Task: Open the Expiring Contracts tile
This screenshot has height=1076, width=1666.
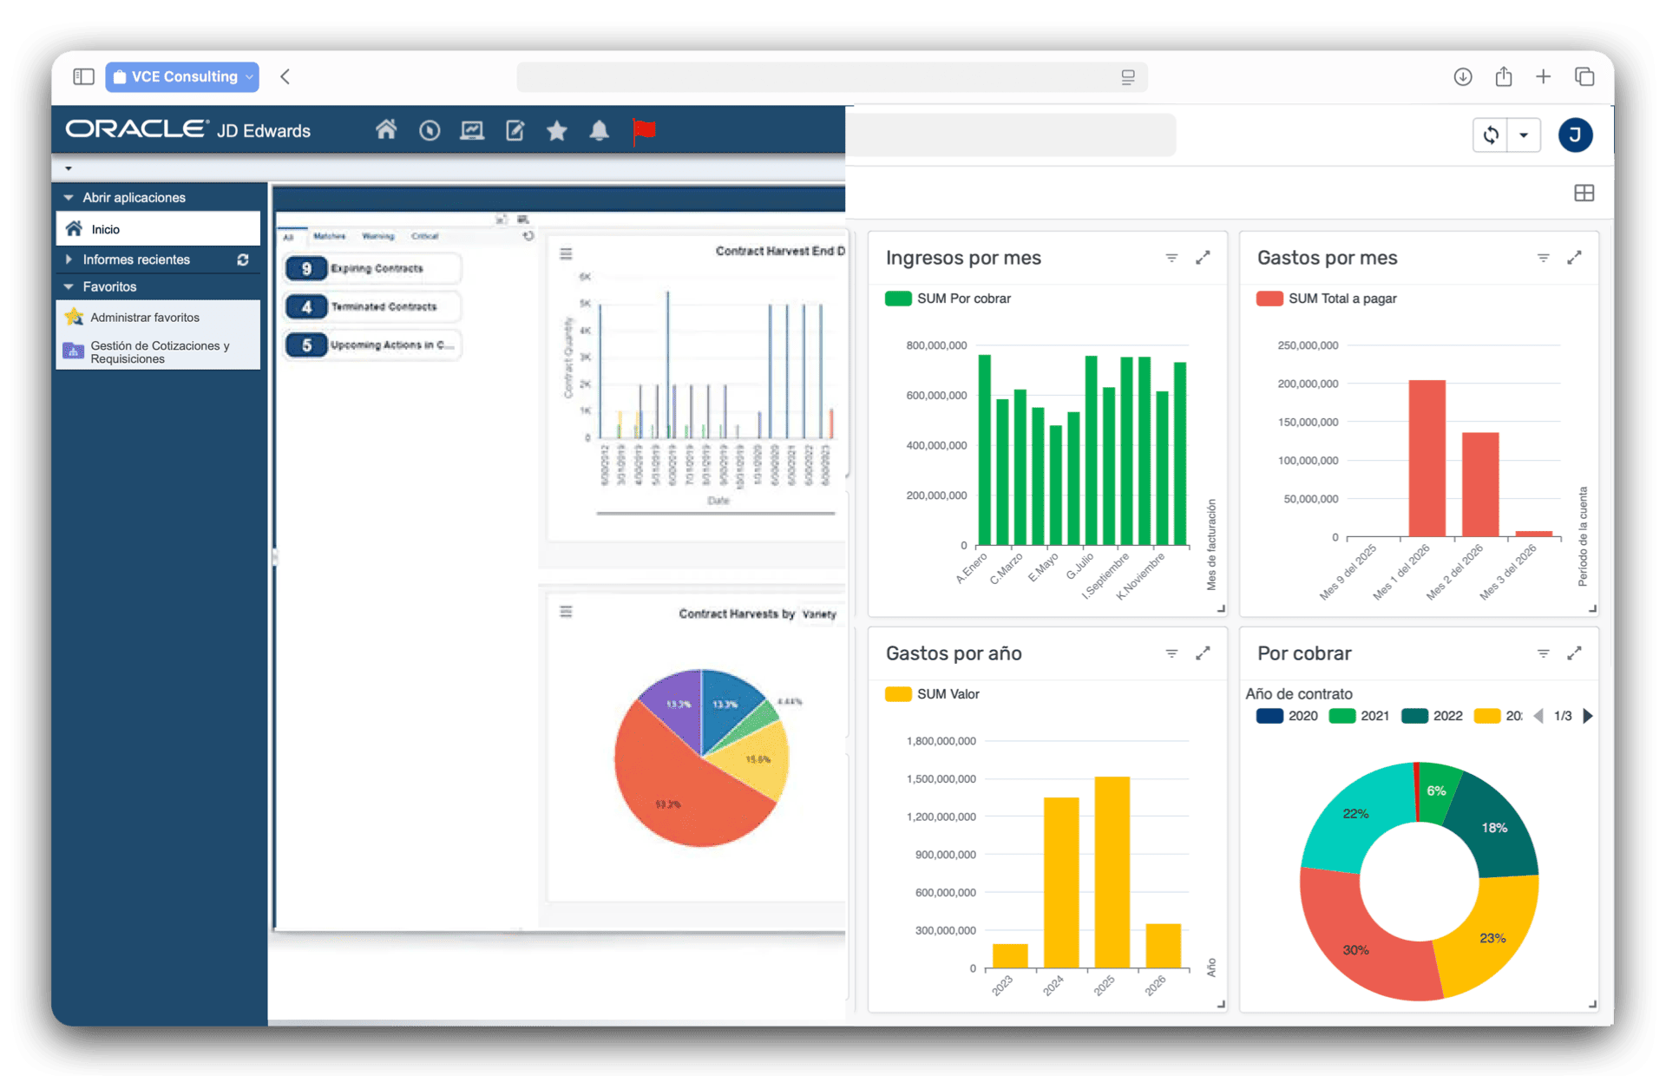Action: [373, 269]
